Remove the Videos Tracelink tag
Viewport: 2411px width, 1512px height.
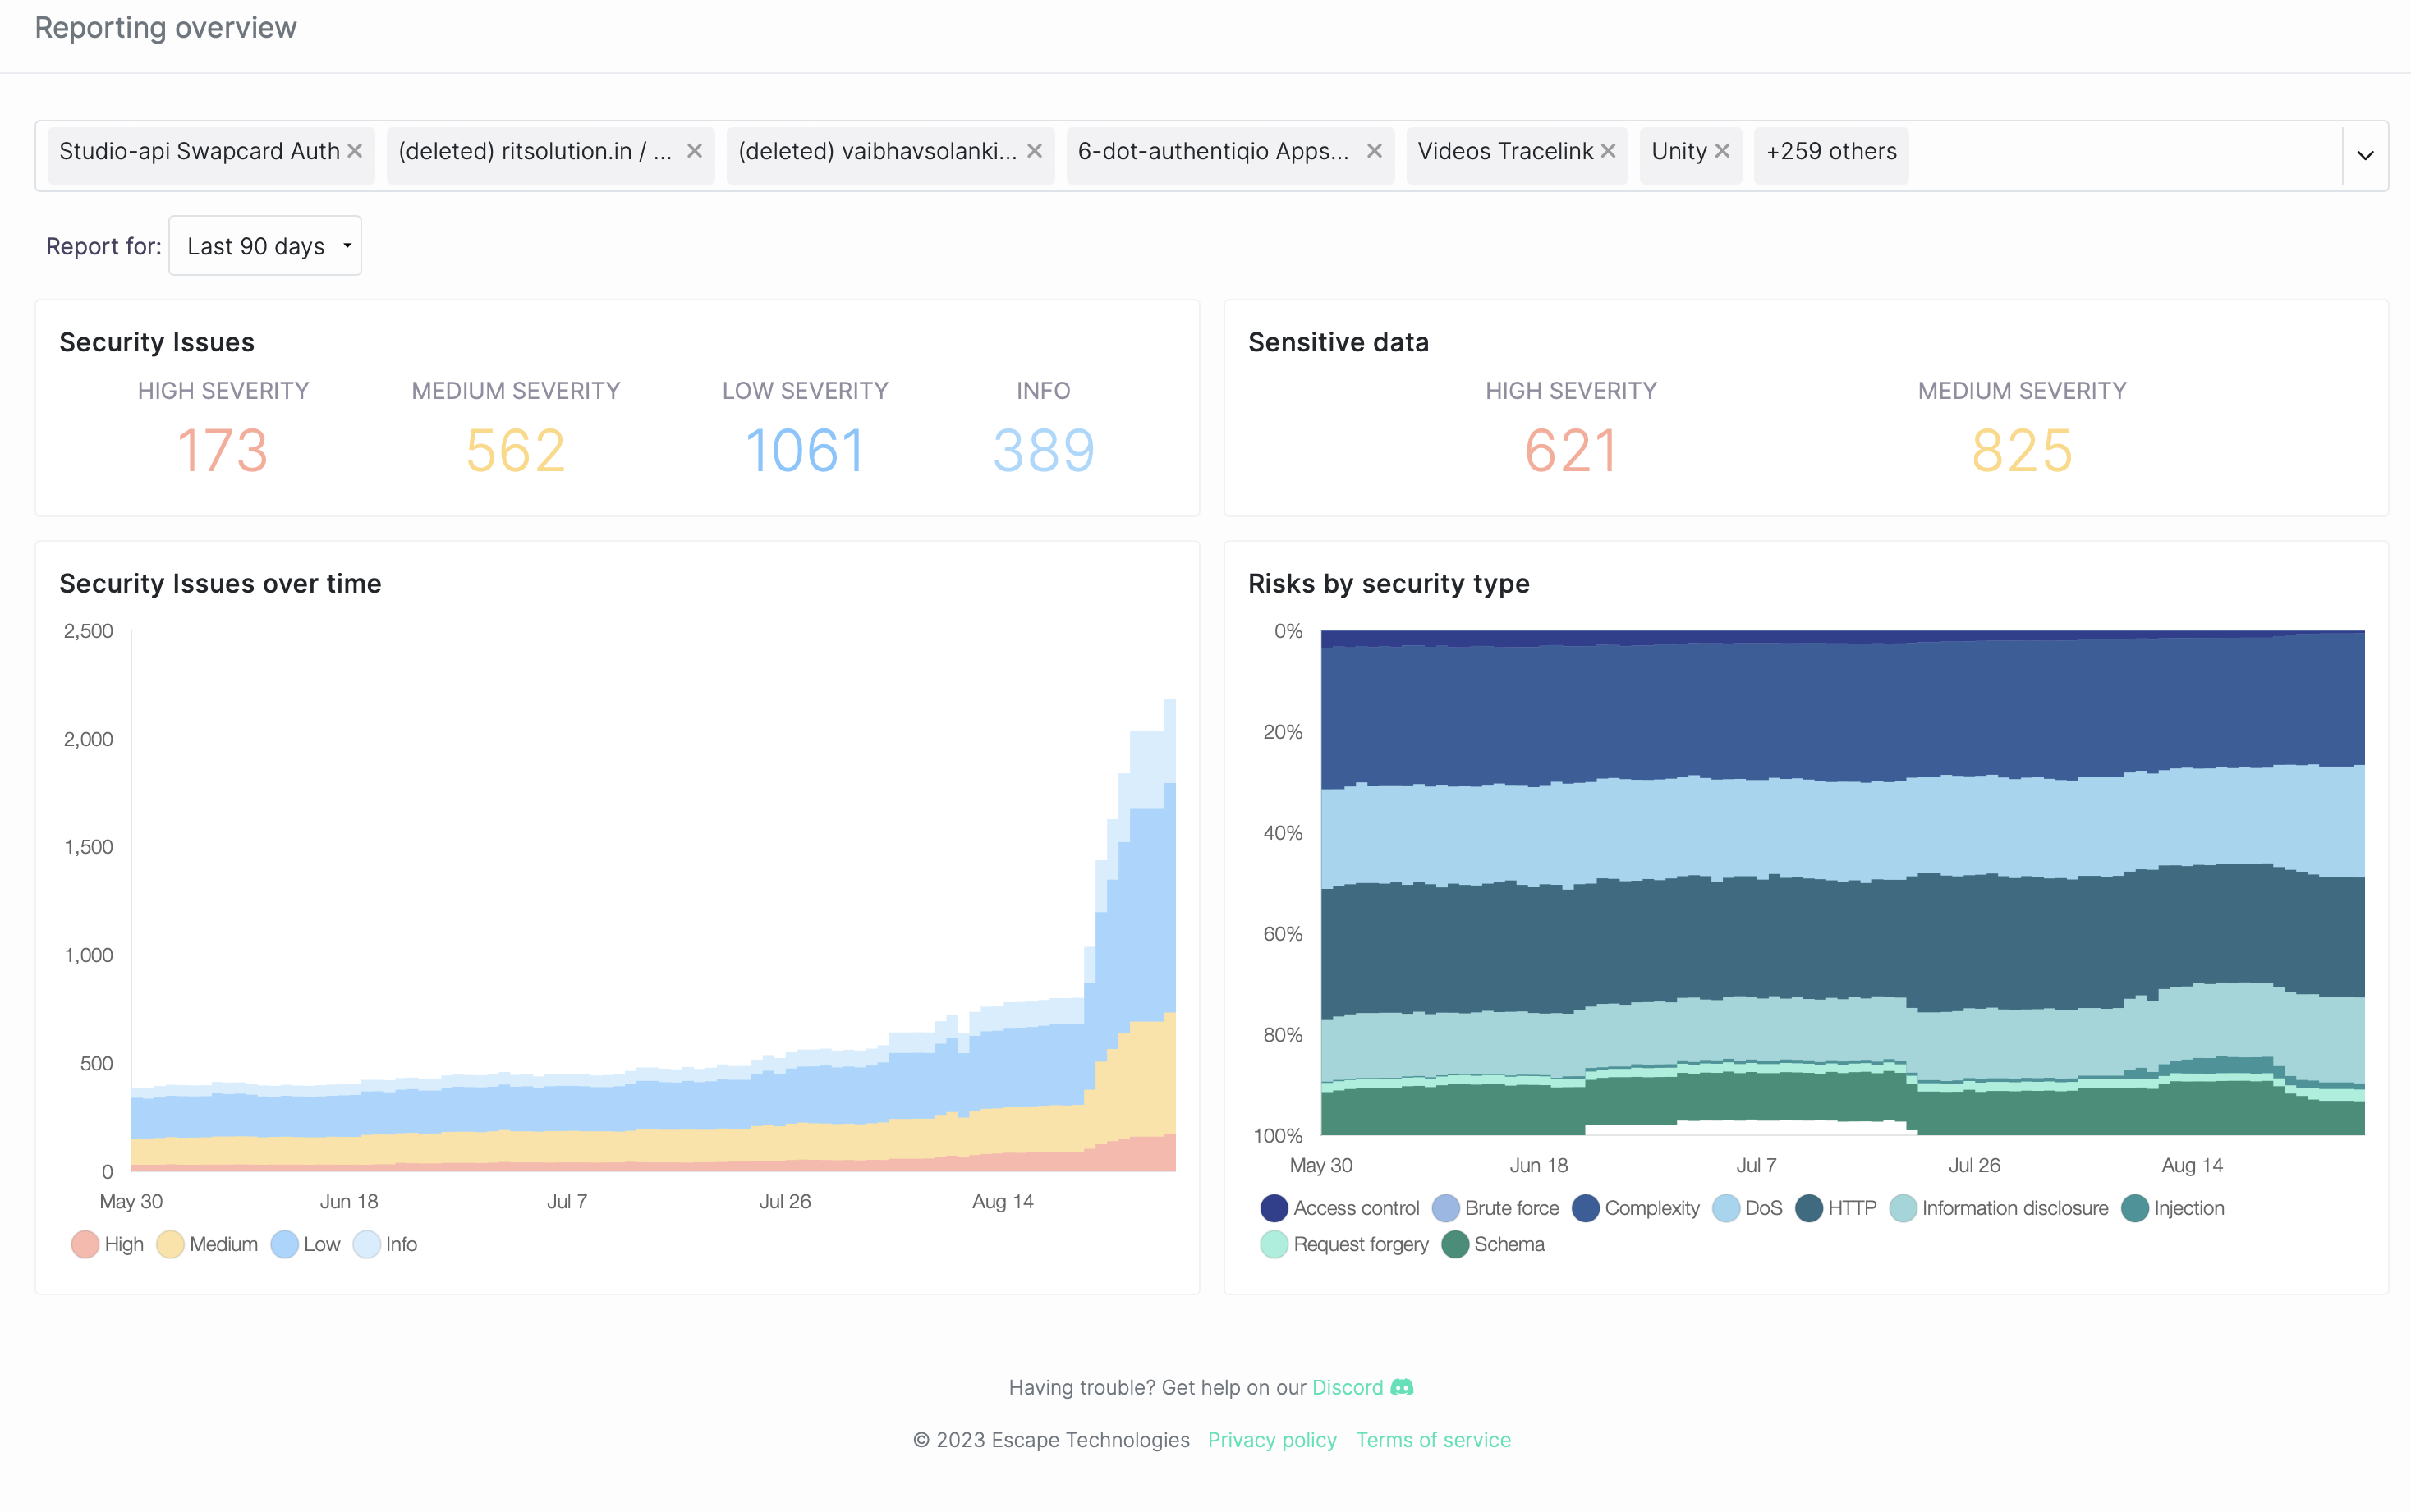(x=1609, y=151)
